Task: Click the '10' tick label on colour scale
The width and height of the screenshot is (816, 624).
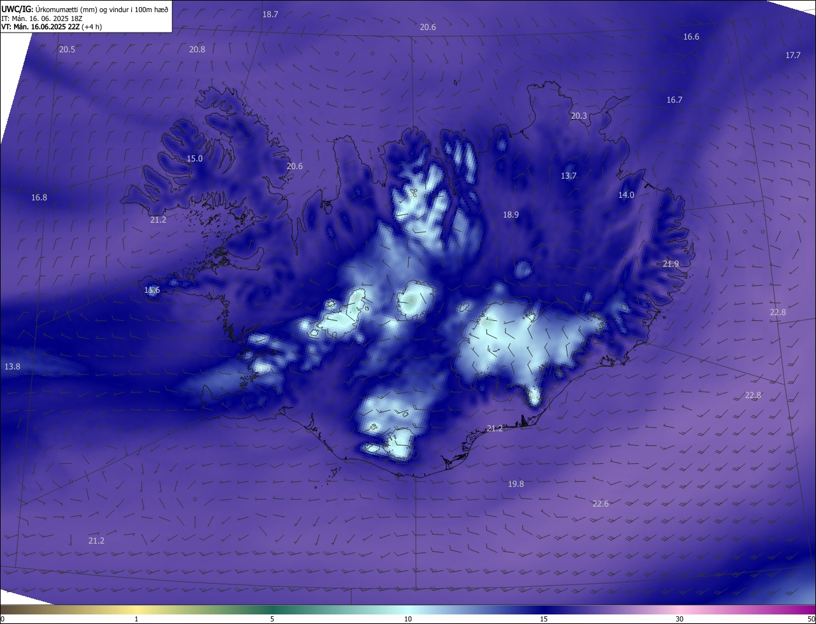Action: coord(408,619)
